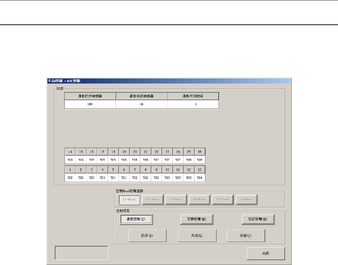Click nozzle value 504 under slot 14
Viewport: 338px width, 265px height.
[x=70, y=160]
